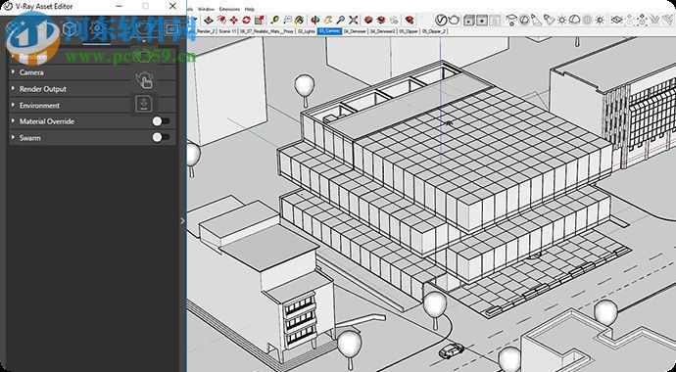Add a V-Ray Infinite Plane
The height and width of the screenshot is (372, 676).
(x=617, y=20)
